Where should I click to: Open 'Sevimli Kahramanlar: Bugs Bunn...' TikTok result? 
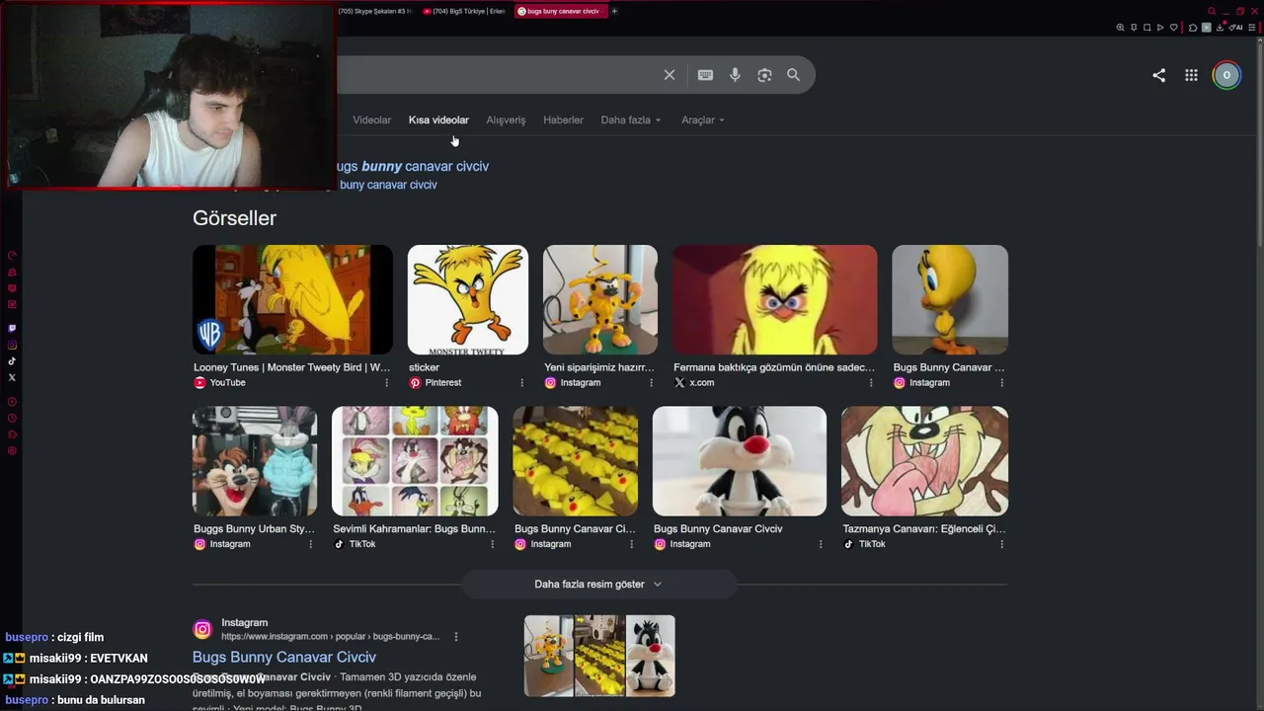pyautogui.click(x=415, y=529)
